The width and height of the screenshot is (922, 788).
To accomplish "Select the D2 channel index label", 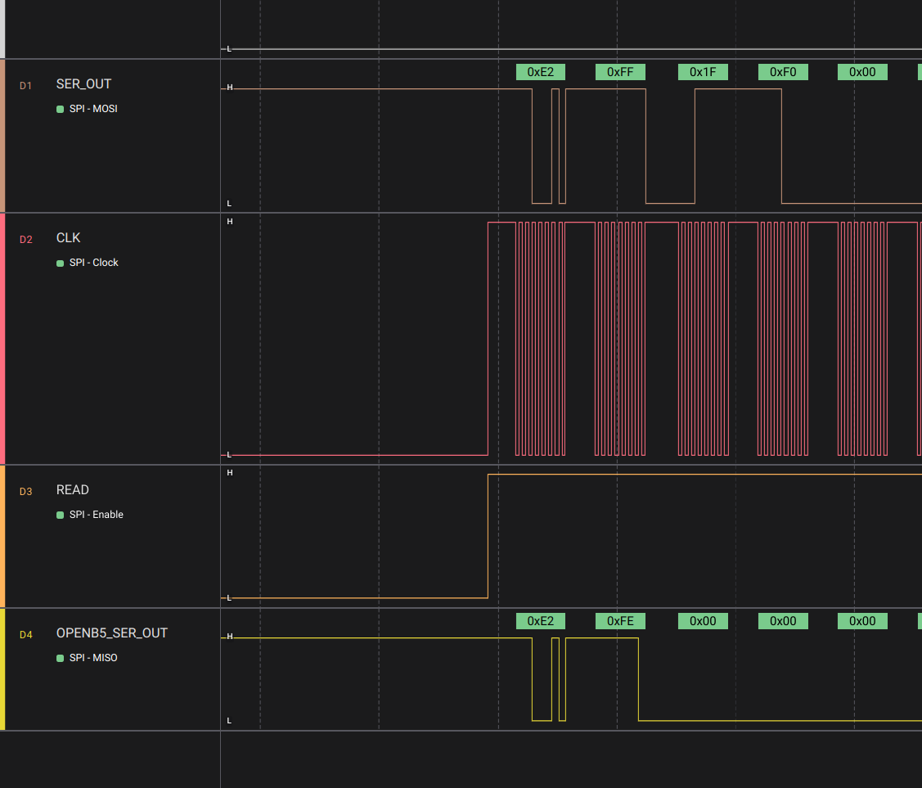I will click(x=25, y=239).
